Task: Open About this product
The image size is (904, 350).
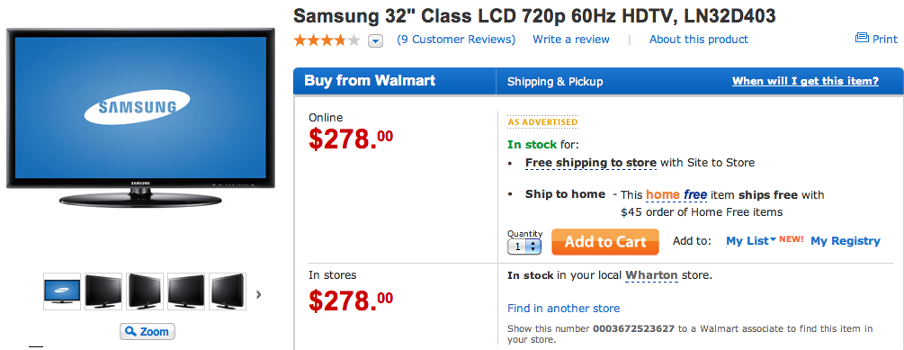Action: point(699,40)
